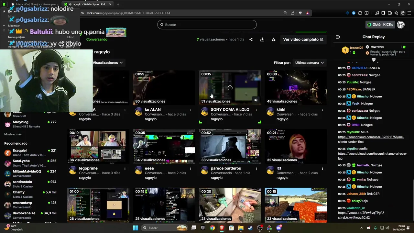The image size is (414, 233).
Task: Open options menu for parece barderos clip
Action: click(257, 169)
